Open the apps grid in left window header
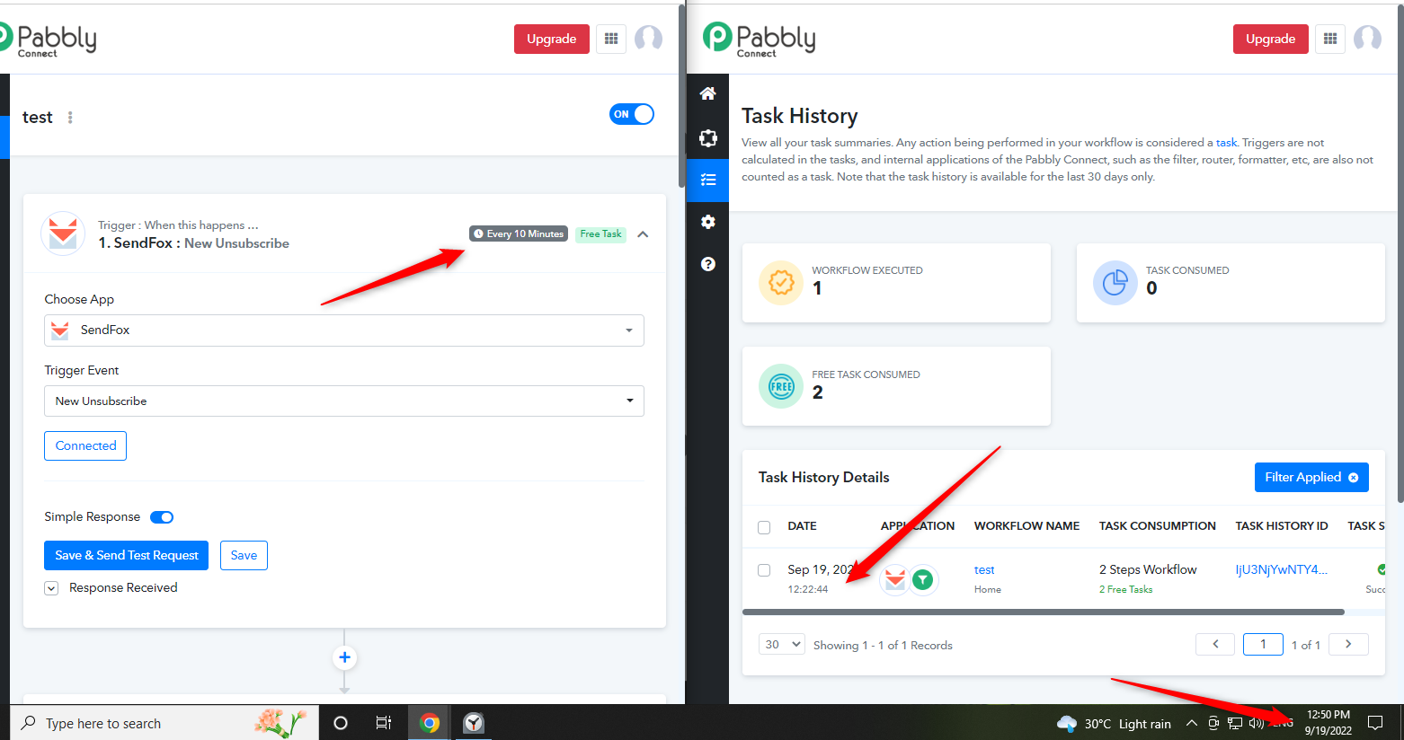Image resolution: width=1404 pixels, height=740 pixels. (x=611, y=39)
